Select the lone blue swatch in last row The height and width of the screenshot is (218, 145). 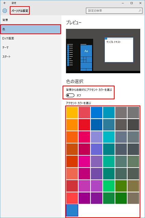[72, 211]
